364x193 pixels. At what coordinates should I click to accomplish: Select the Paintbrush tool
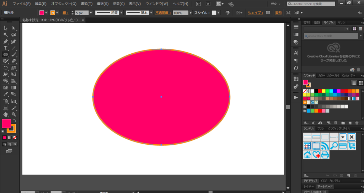[x=14, y=55]
